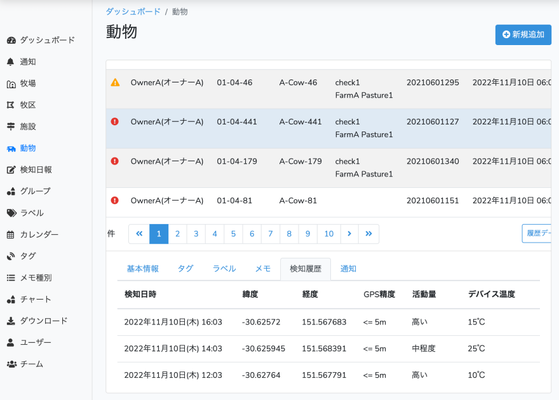
Task: Jump to the last page with double arrow
Action: point(368,234)
